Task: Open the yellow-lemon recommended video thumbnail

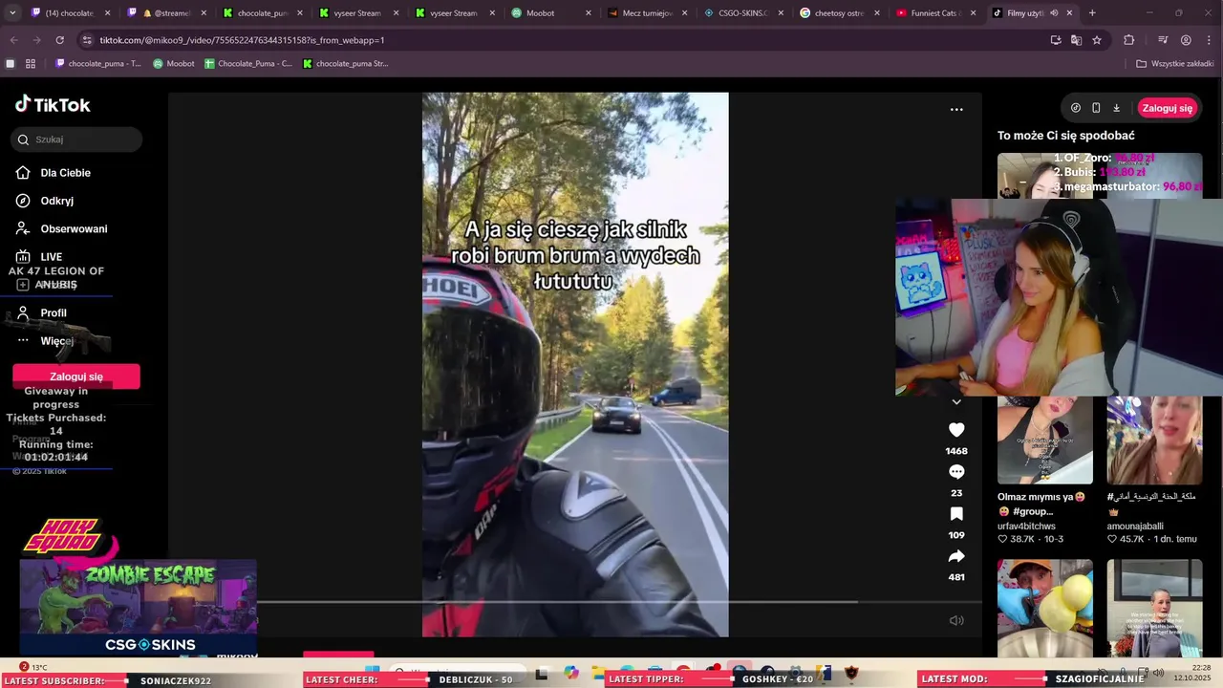Action: point(1044,608)
